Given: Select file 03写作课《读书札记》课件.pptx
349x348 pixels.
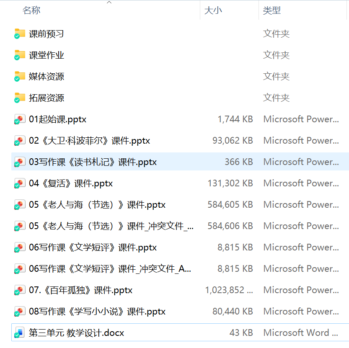Looking at the screenshot, I should [x=93, y=162].
